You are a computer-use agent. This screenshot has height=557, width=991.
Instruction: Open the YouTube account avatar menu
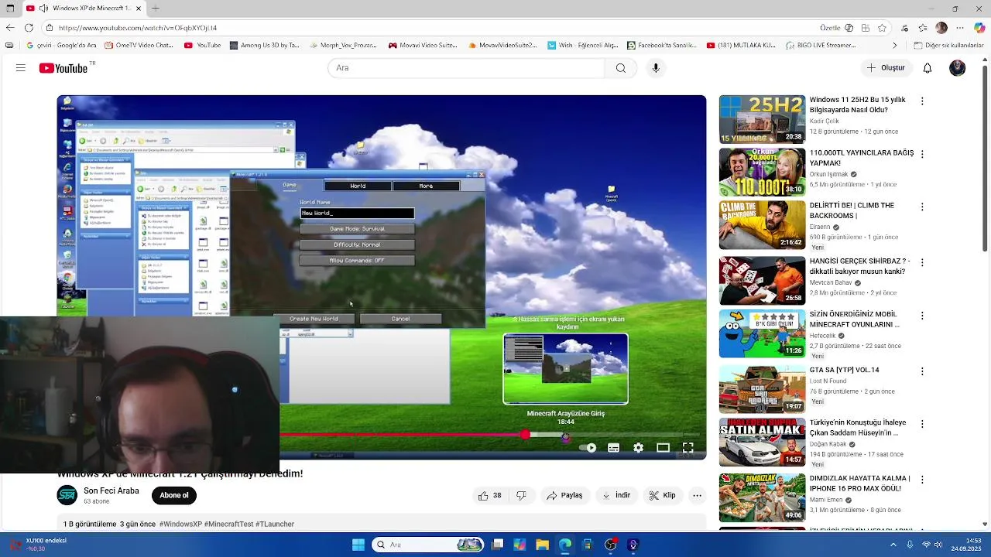tap(958, 68)
